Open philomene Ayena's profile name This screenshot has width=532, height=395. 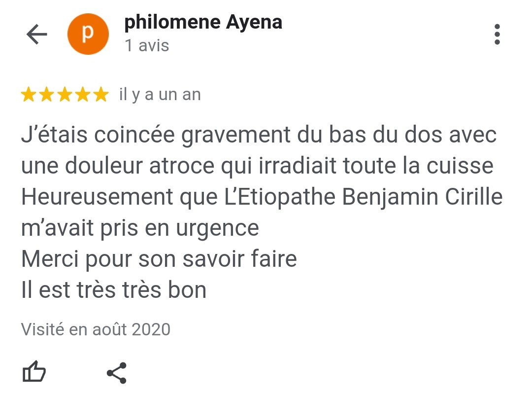pyautogui.click(x=203, y=22)
